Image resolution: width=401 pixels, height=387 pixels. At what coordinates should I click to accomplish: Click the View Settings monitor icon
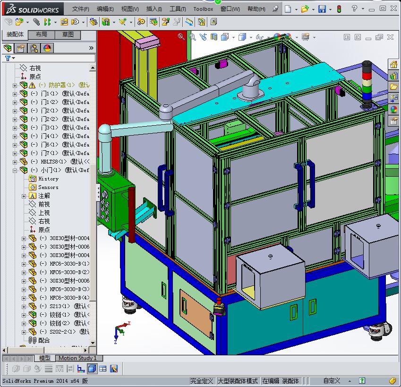point(305,37)
